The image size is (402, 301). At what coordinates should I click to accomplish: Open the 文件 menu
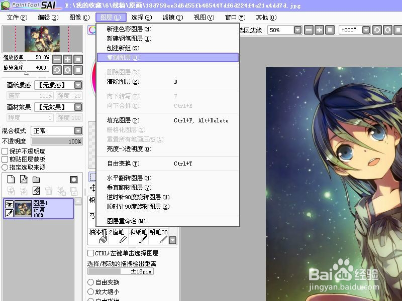pos(17,18)
